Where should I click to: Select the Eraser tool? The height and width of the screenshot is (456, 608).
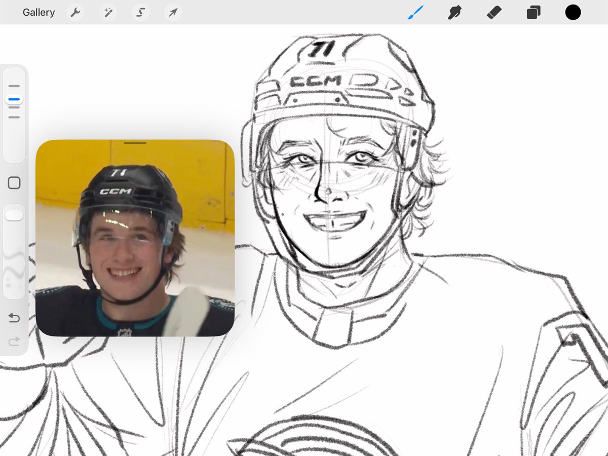coord(493,12)
